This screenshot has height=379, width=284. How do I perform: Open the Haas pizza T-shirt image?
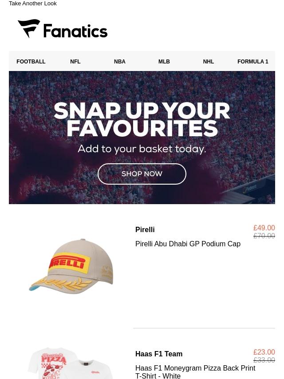70,363
